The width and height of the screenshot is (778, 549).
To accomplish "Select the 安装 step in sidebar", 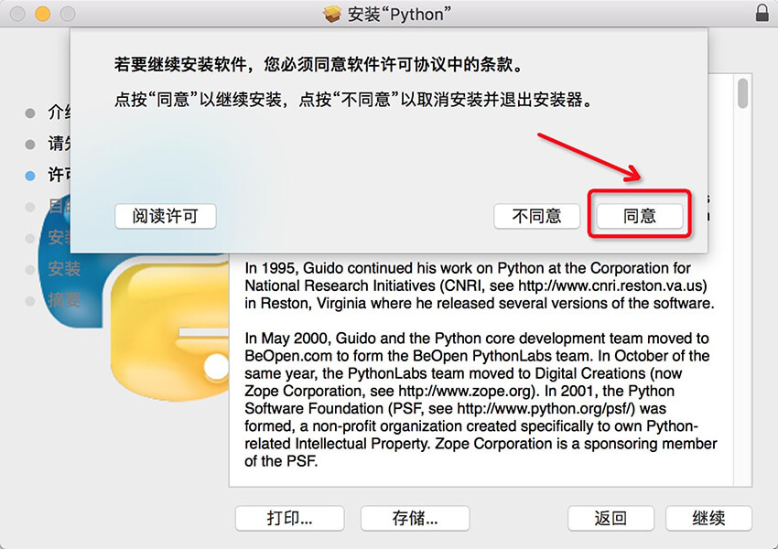I will pyautogui.click(x=64, y=269).
